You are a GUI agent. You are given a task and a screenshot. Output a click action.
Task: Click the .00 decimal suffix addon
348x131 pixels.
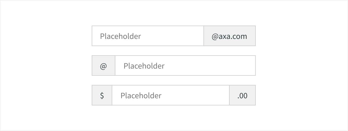tap(242, 95)
